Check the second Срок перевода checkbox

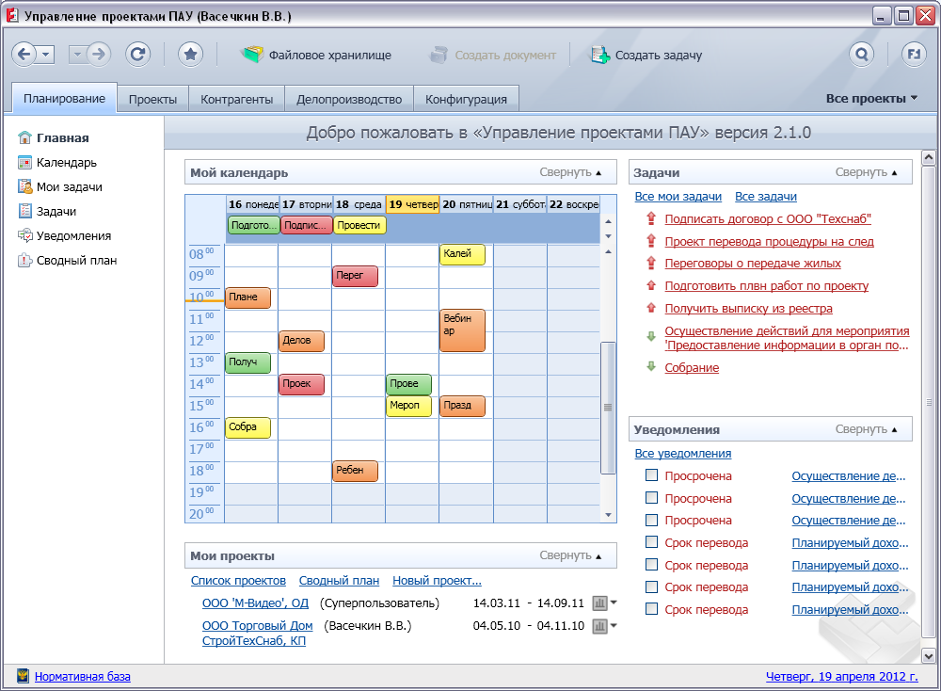point(651,564)
